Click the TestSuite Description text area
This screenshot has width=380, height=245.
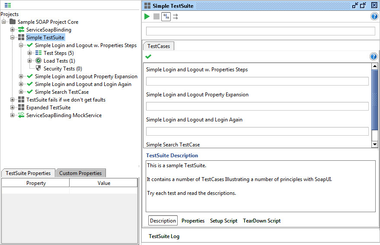pyautogui.click(x=261, y=186)
